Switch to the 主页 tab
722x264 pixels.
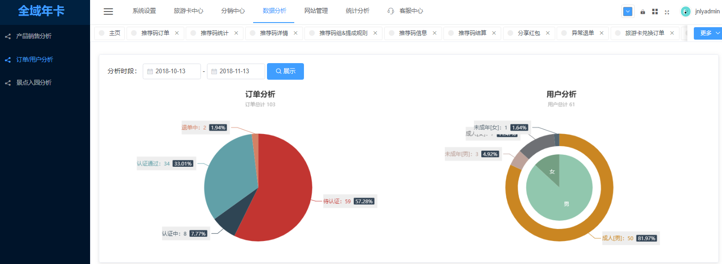click(x=109, y=33)
